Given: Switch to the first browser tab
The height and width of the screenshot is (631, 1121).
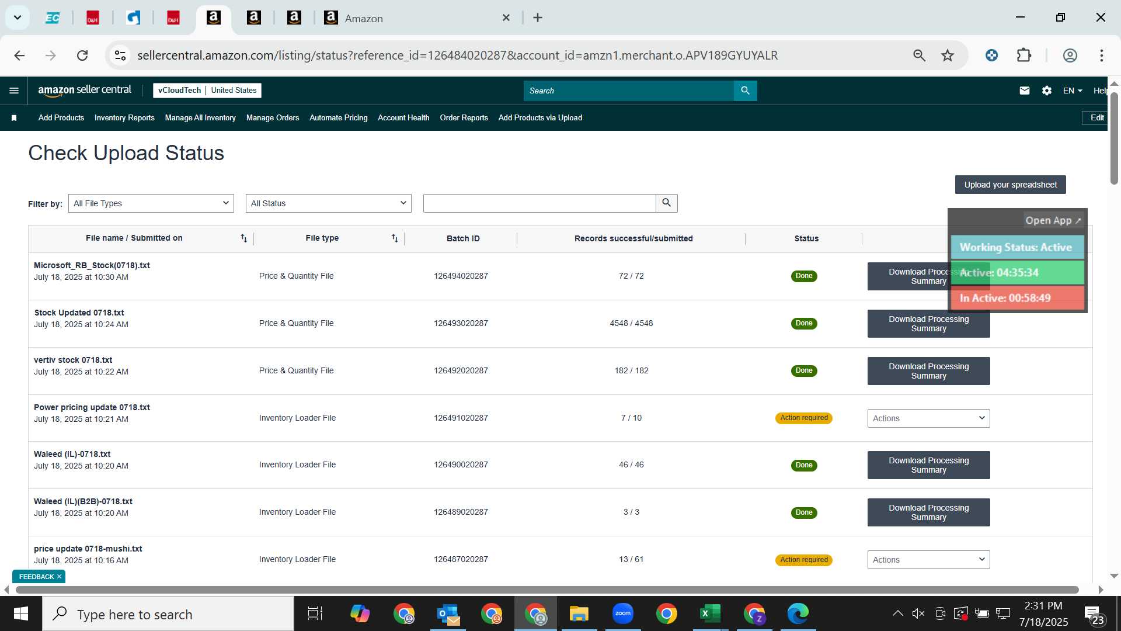Looking at the screenshot, I should tap(53, 18).
